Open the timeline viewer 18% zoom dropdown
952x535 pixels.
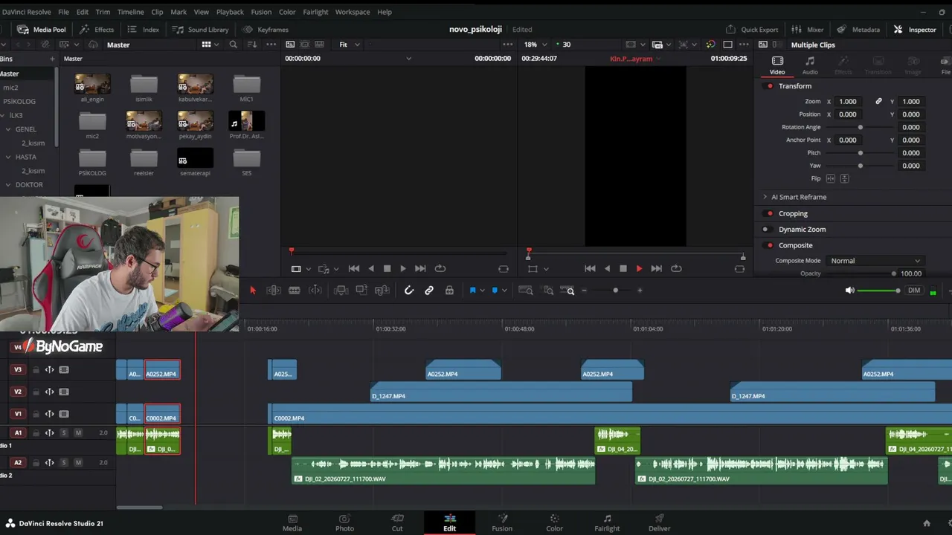535,45
